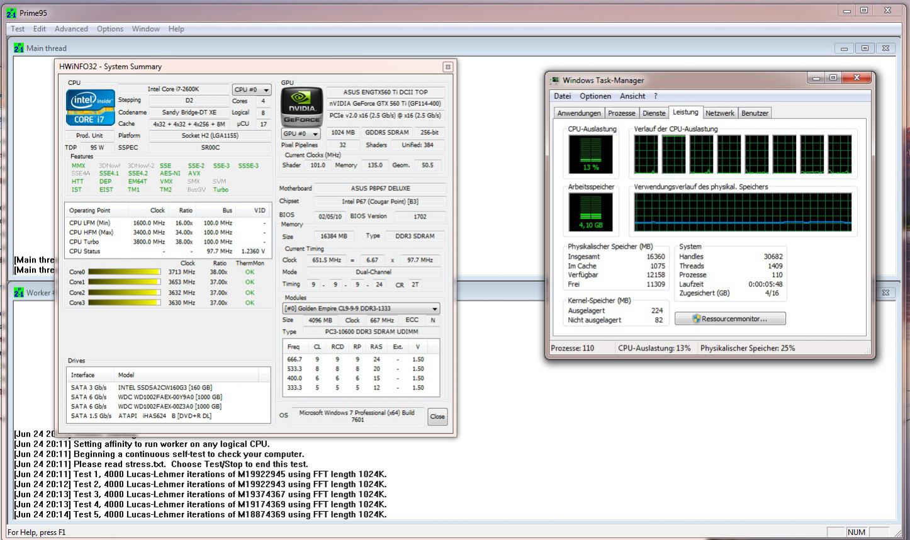This screenshot has height=540, width=910.
Task: Click the NVIDIA GeForce logo
Action: (x=302, y=106)
